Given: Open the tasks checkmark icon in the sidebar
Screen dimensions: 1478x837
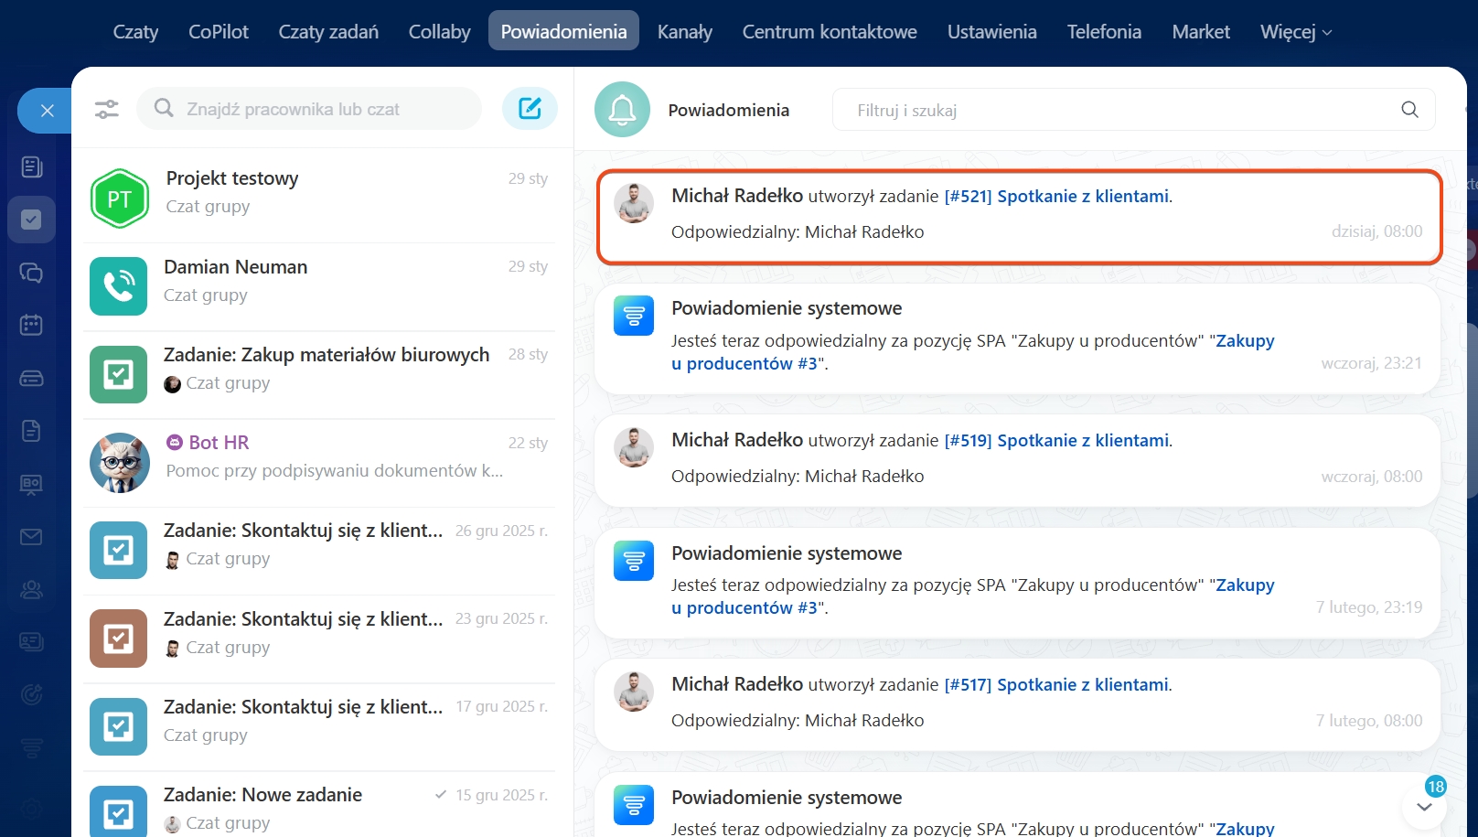Looking at the screenshot, I should tap(31, 220).
